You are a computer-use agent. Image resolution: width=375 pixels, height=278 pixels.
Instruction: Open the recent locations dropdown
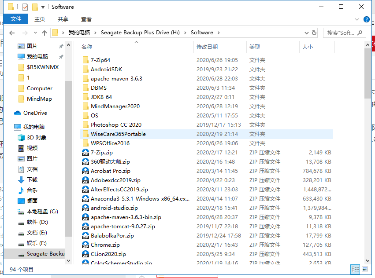pos(35,33)
